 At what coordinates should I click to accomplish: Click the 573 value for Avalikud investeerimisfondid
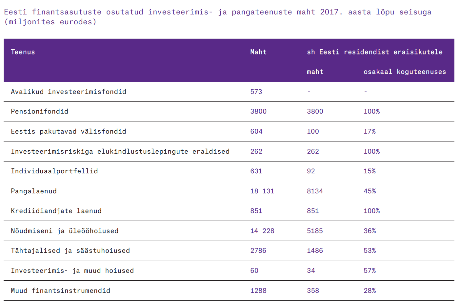(256, 92)
